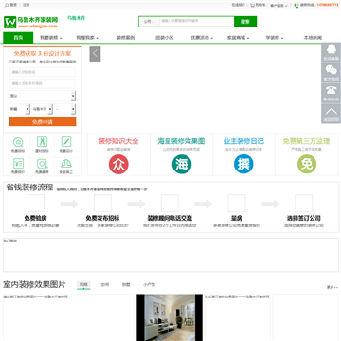Screen dimensions: 341x341
Task: Open the free design pencil icon
Action: coord(66,142)
